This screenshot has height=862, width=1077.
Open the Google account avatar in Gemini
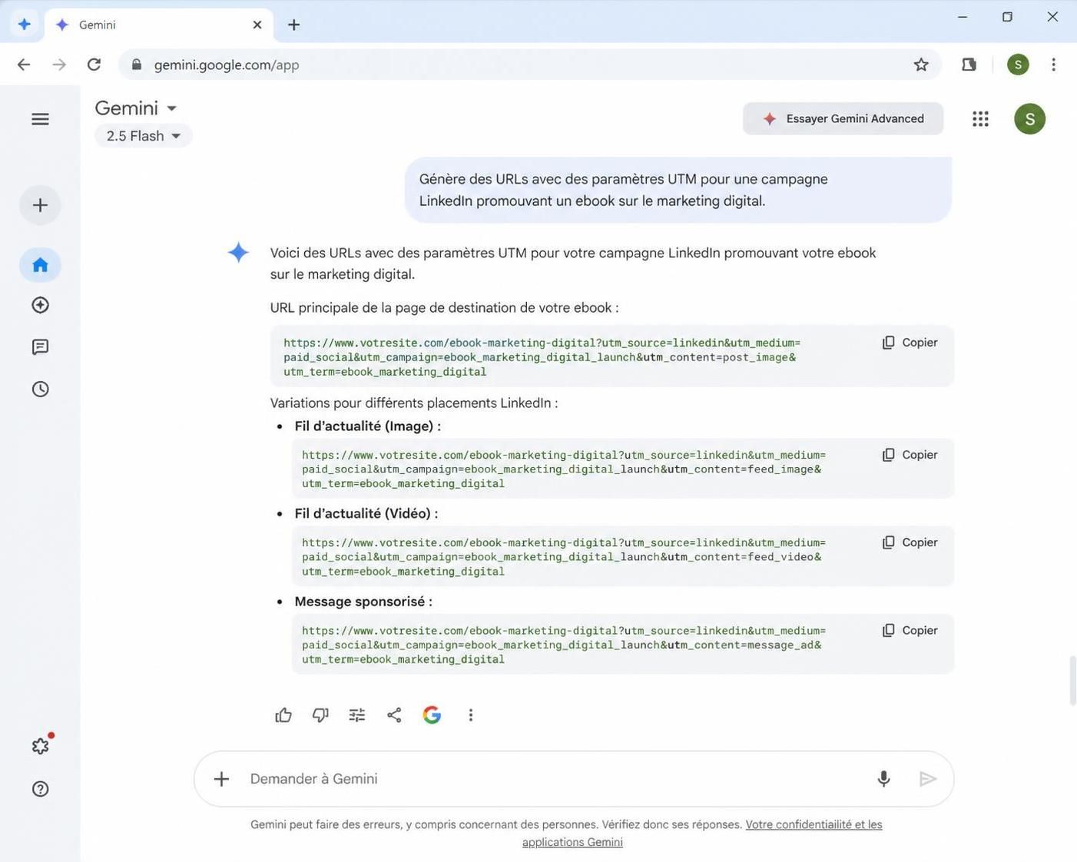[1029, 119]
